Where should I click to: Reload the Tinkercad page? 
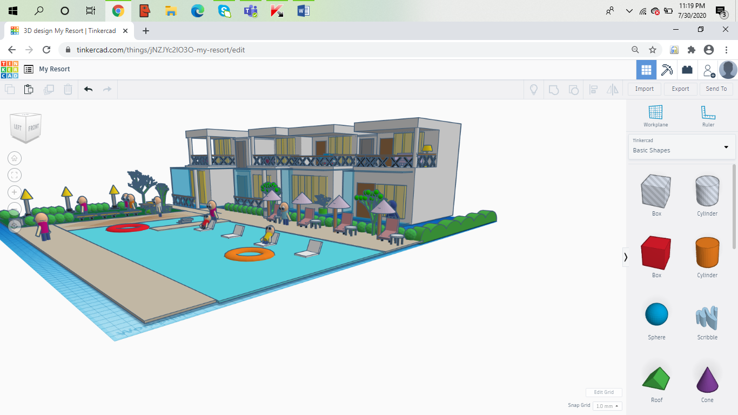(x=46, y=50)
